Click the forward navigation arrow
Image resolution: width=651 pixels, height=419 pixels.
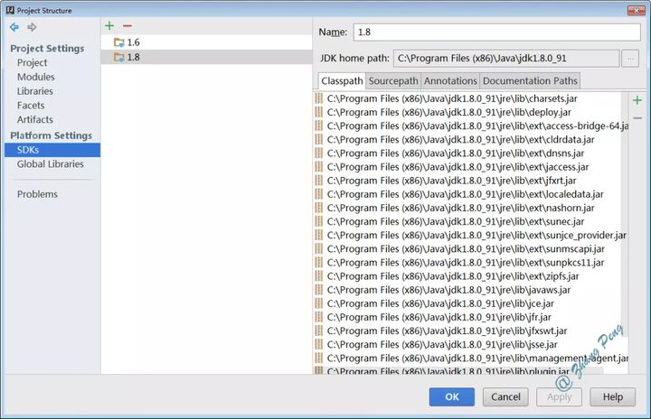32,27
